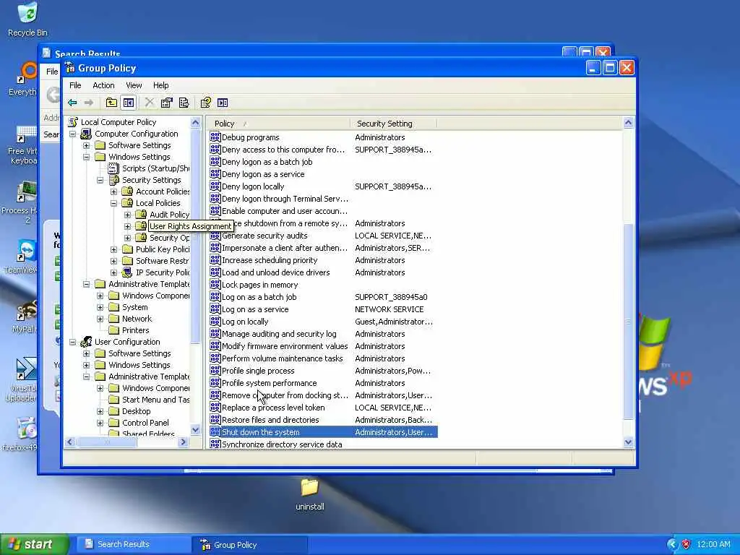The image size is (740, 555).
Task: Click the policy list vertical scrollbar thumb
Action: click(628, 322)
